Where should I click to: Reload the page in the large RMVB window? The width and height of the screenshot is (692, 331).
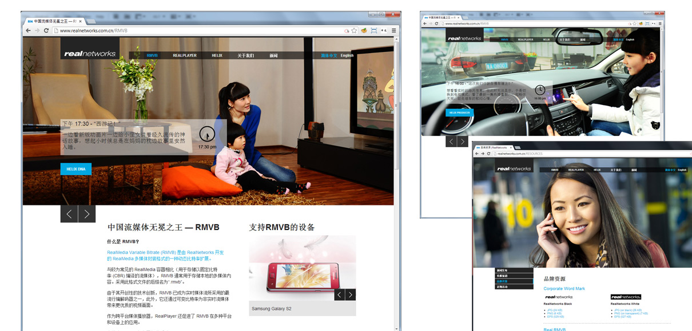(x=46, y=30)
